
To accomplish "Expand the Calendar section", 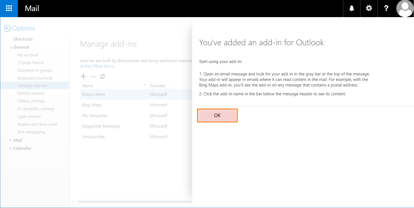I will [11, 148].
